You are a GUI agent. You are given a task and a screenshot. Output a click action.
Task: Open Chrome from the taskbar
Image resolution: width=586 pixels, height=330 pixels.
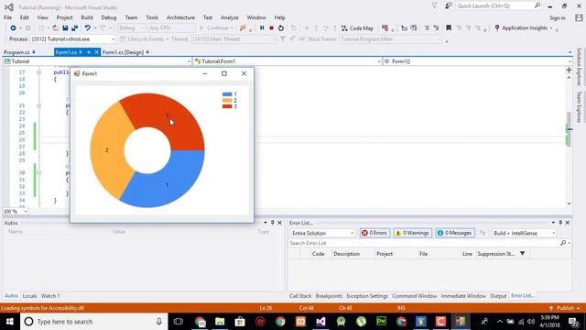coord(280,322)
